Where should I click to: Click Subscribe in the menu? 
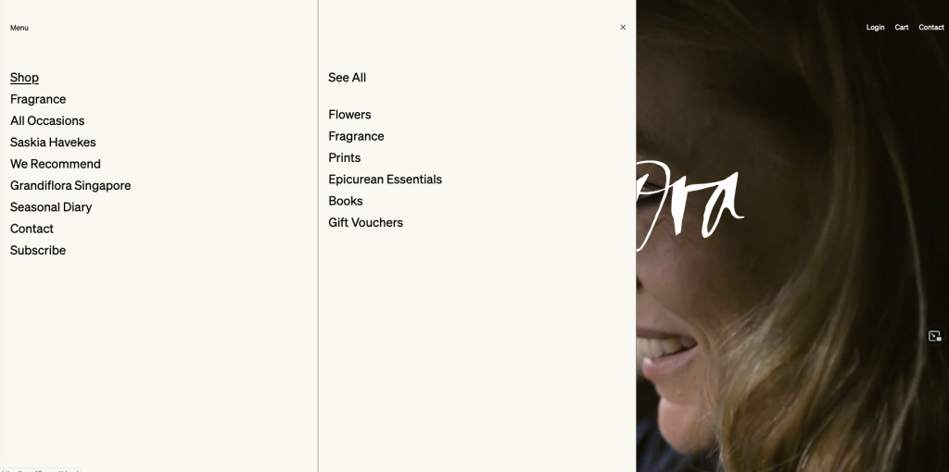[38, 250]
